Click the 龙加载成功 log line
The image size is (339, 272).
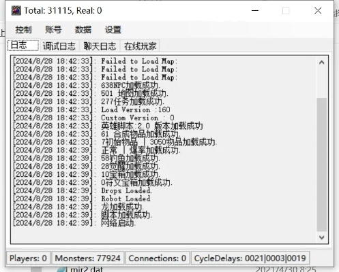tap(78, 207)
